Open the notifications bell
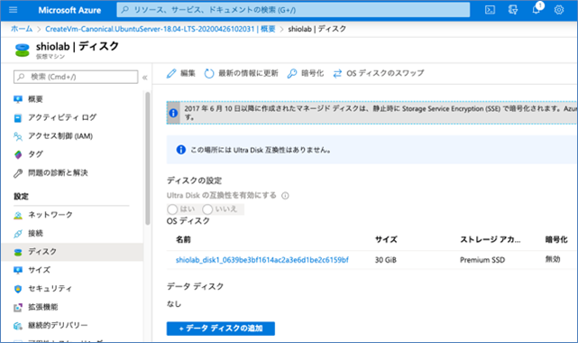 (537, 10)
